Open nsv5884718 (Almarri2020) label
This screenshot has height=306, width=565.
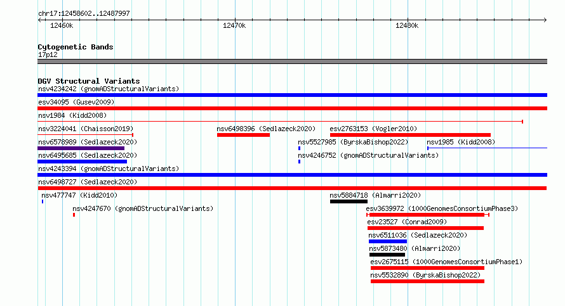click(x=375, y=195)
